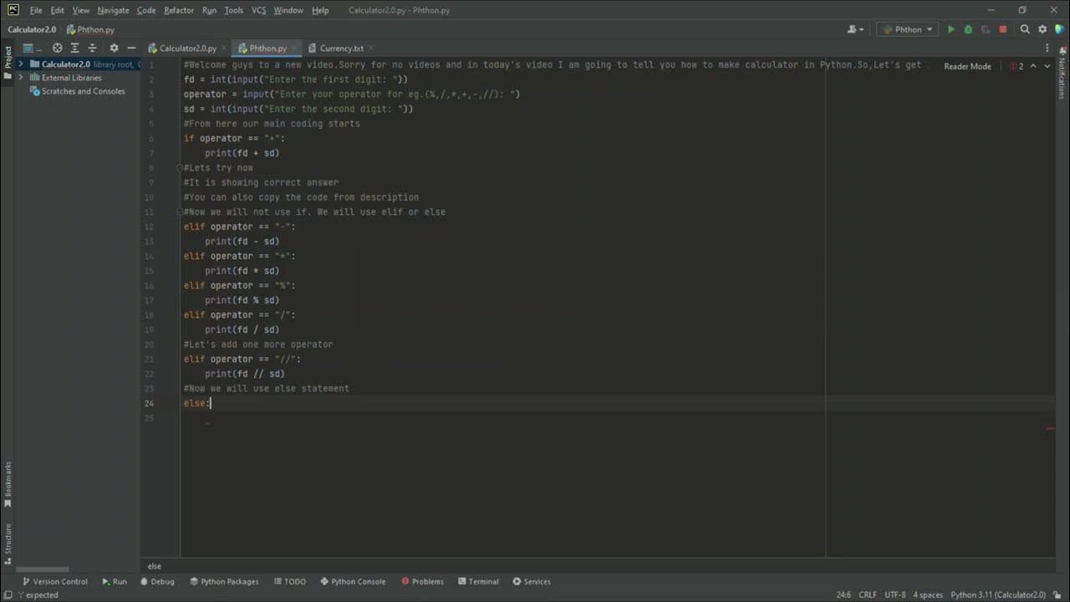
Task: Open the Python Packages tool window
Action: 224,581
